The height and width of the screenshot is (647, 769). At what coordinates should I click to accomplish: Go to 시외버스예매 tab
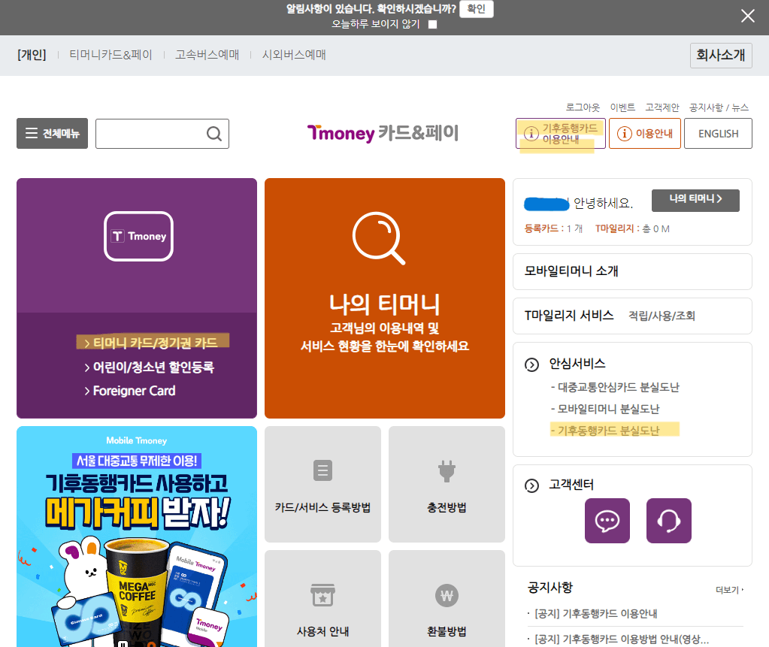tap(294, 55)
